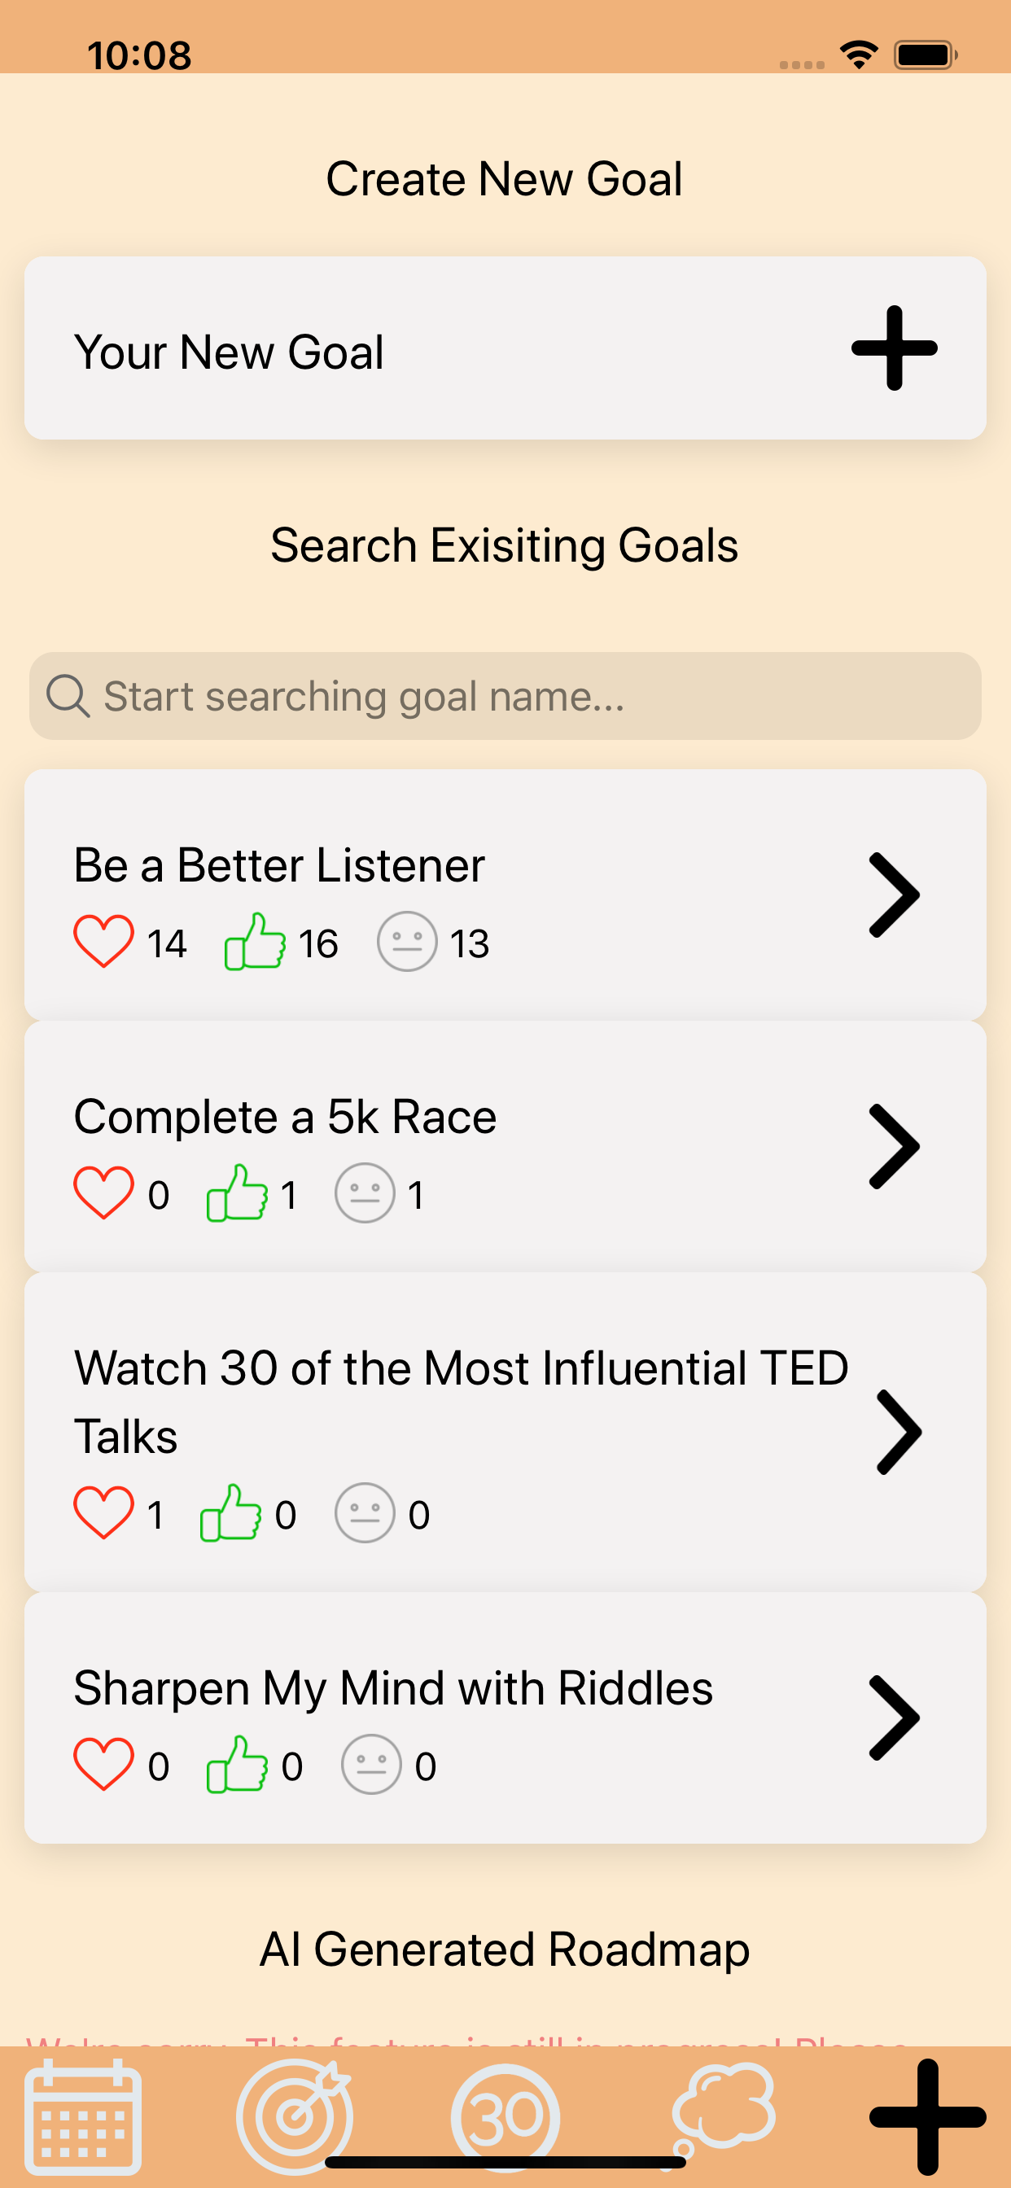Tap the large plus icon in bottom bar

pos(927,2115)
